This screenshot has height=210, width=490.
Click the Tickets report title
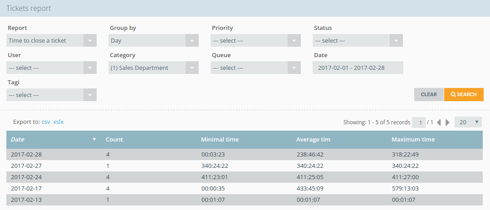point(29,9)
